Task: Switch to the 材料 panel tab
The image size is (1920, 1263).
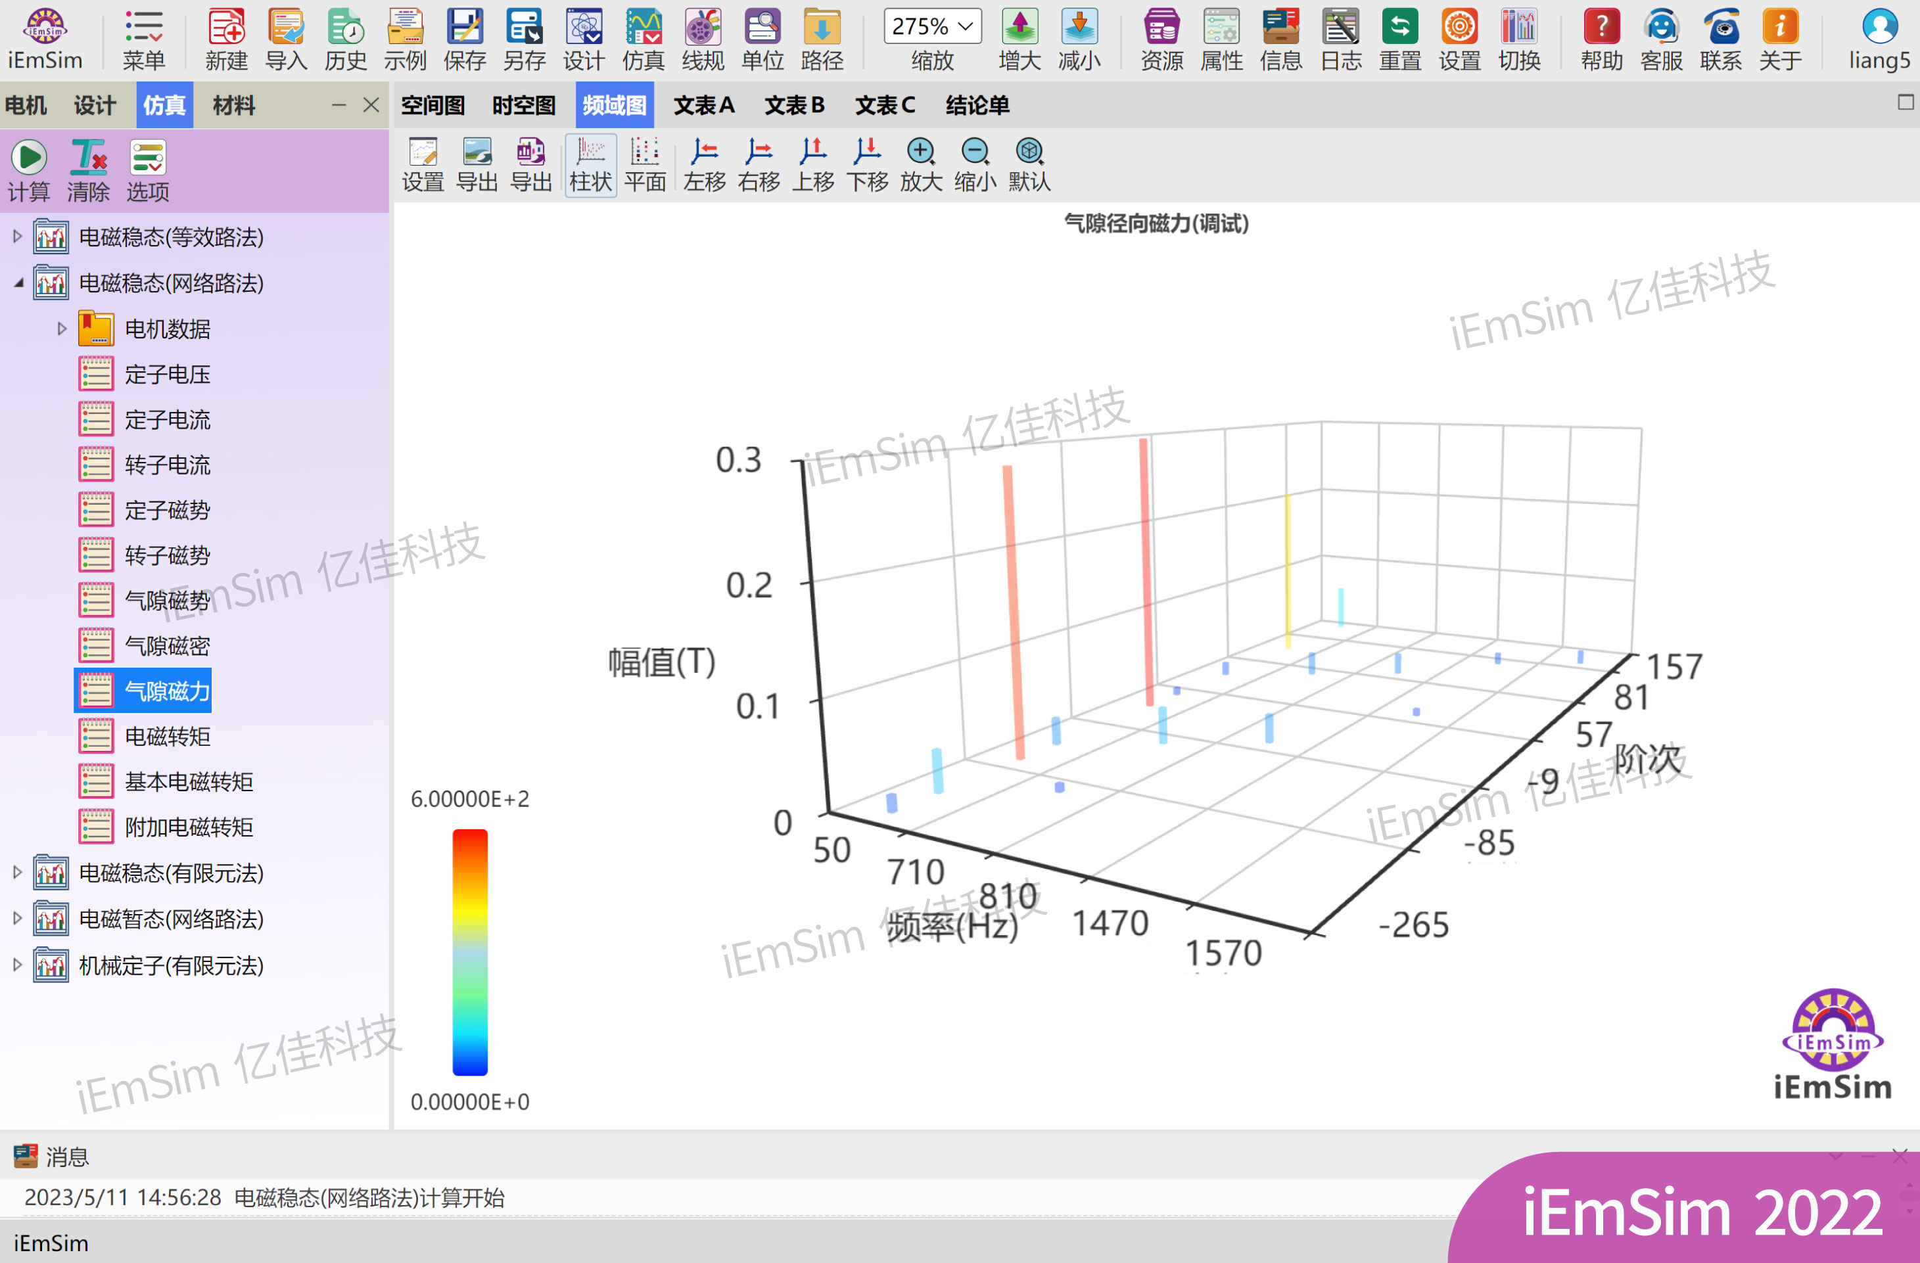Action: click(234, 105)
